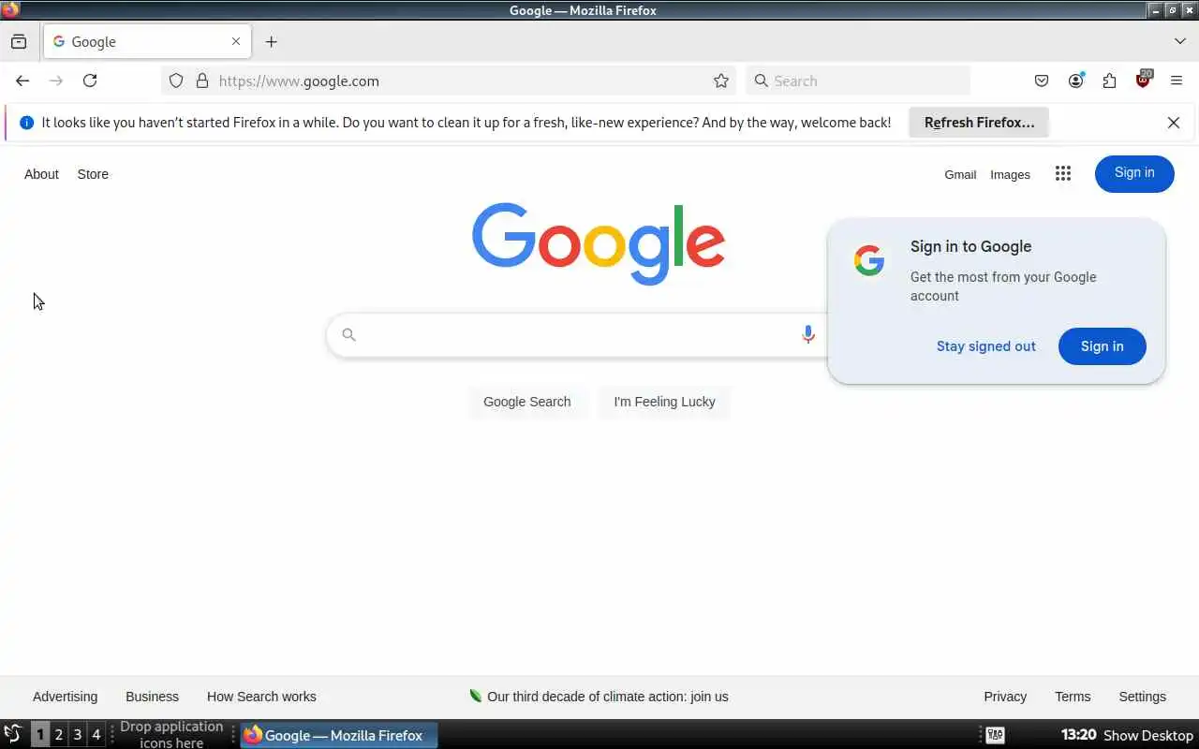1199x749 pixels.
Task: Open the Google apps grid icon
Action: [x=1062, y=173]
